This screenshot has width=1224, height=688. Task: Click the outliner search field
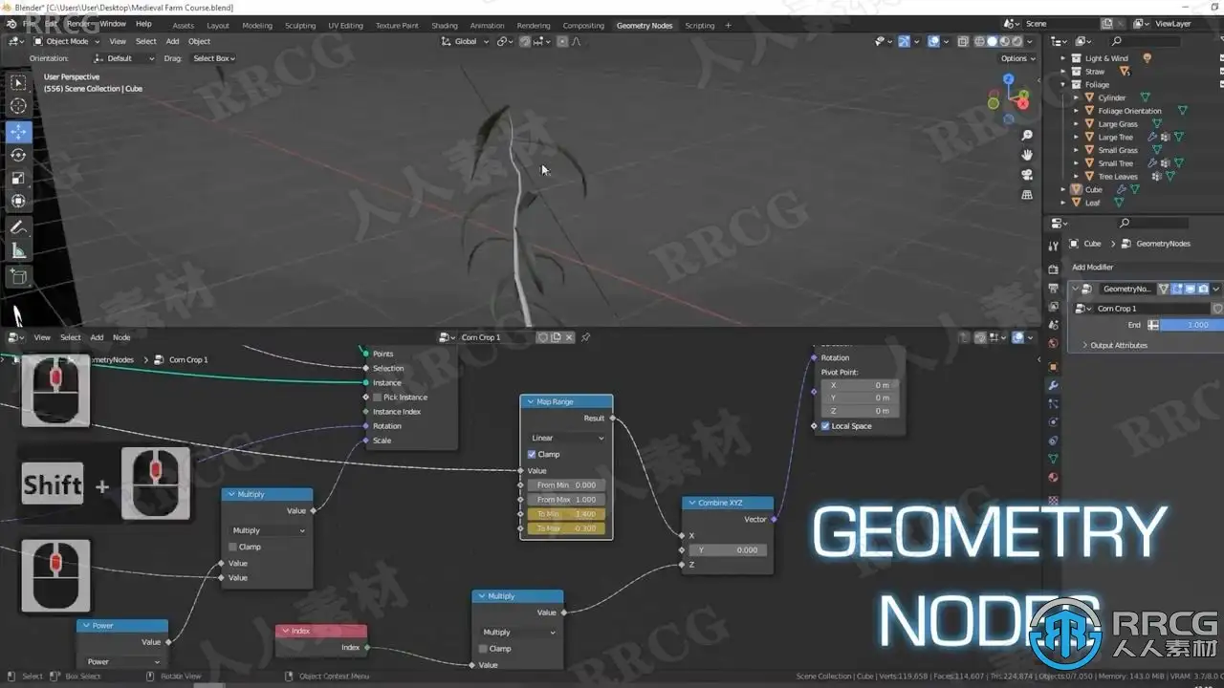[1144, 41]
